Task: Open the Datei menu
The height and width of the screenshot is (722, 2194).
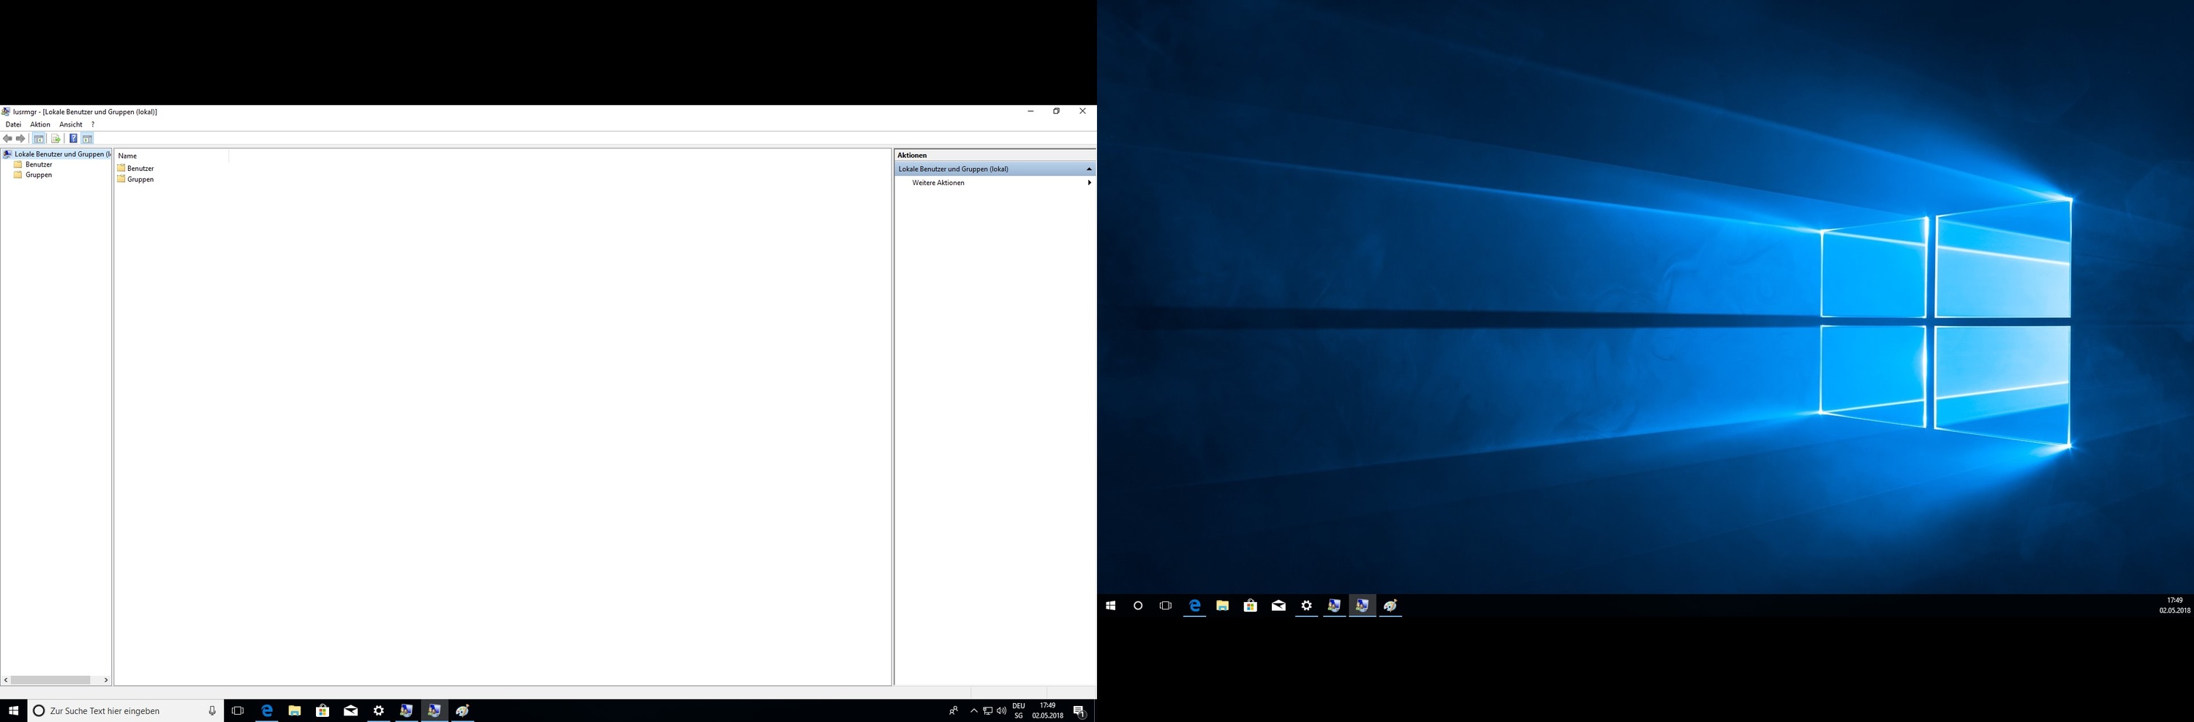Action: (x=14, y=124)
